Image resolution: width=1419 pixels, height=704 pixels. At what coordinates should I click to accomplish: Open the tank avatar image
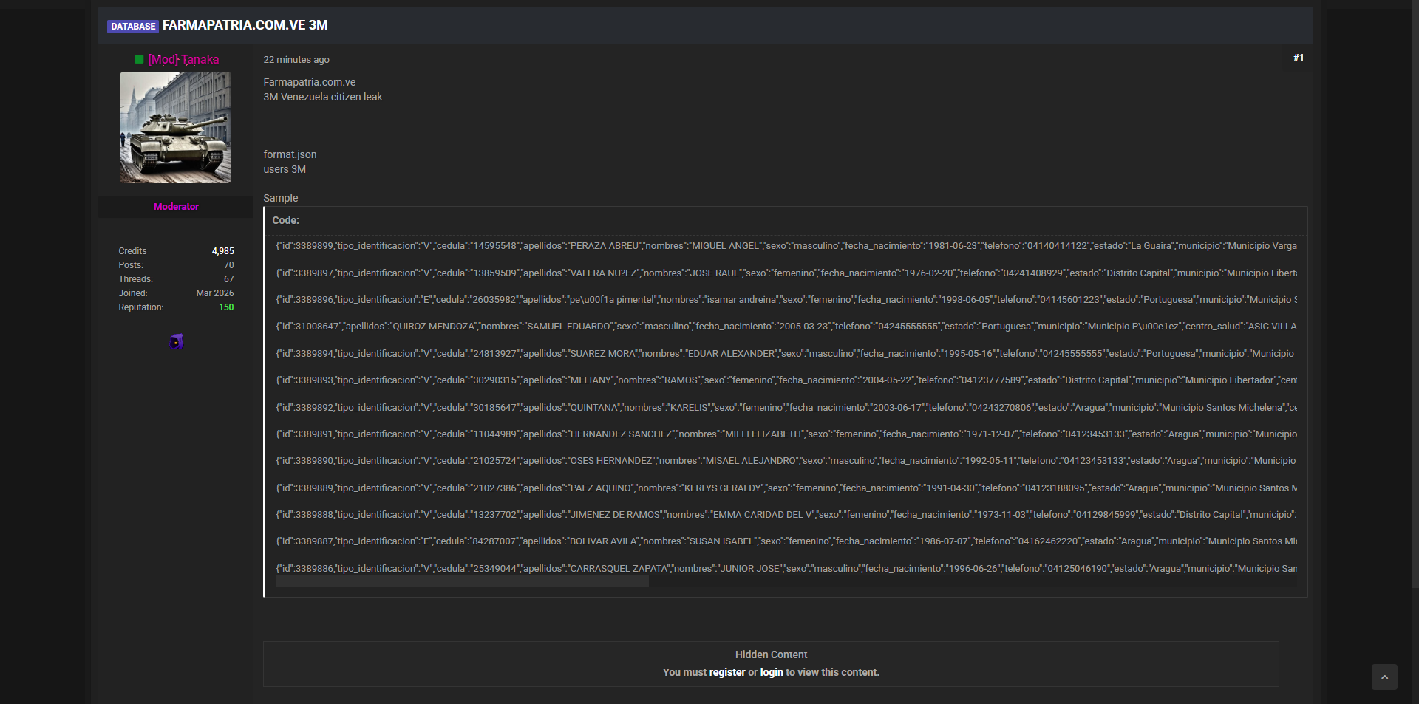176,128
